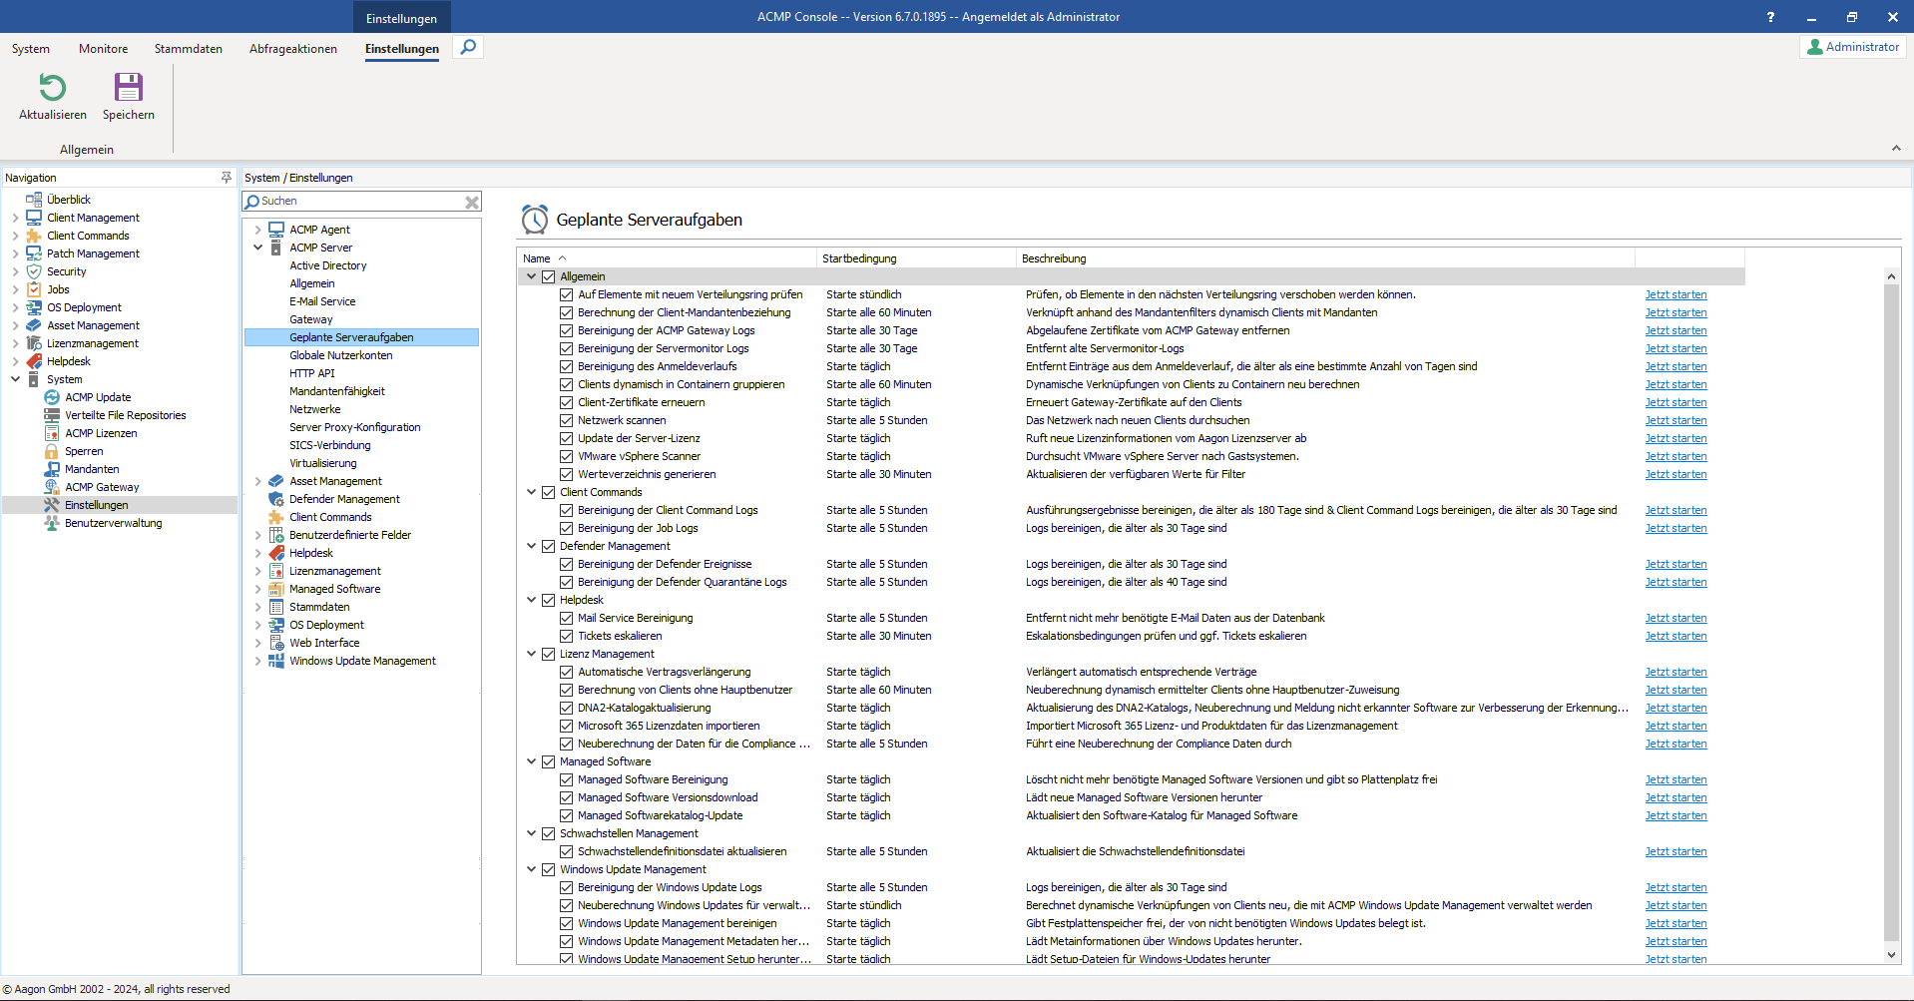1914x1001 pixels.
Task: Click the Speichern save icon
Action: (x=129, y=88)
